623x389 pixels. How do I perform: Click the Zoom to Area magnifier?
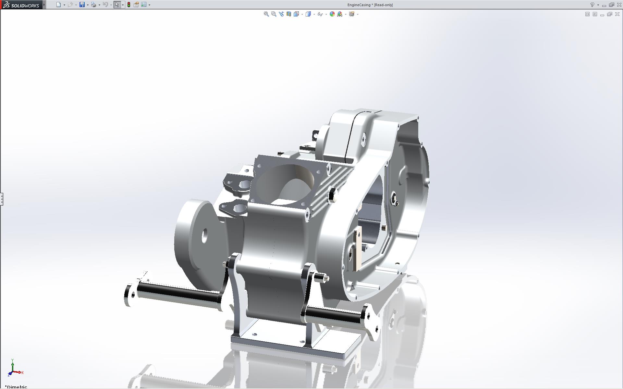[x=274, y=14]
